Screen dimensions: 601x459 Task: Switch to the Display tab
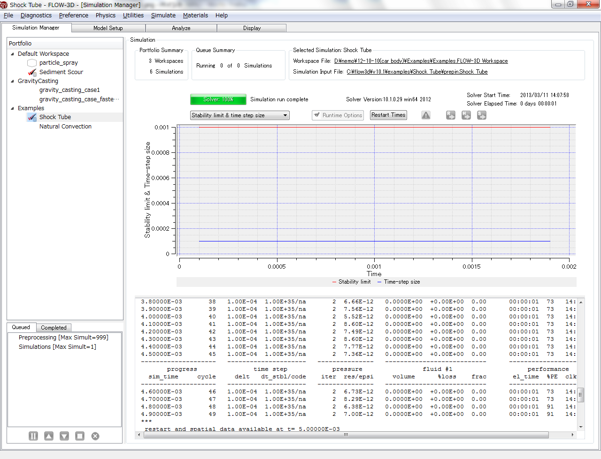252,28
